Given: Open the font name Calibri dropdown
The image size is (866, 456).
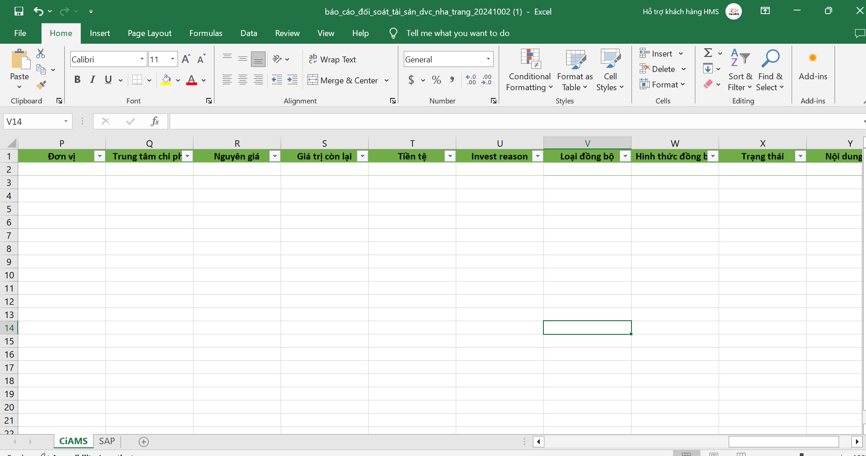Looking at the screenshot, I should (x=142, y=59).
